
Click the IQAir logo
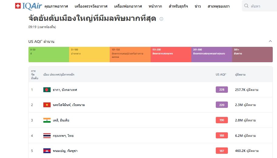coord(28,6)
